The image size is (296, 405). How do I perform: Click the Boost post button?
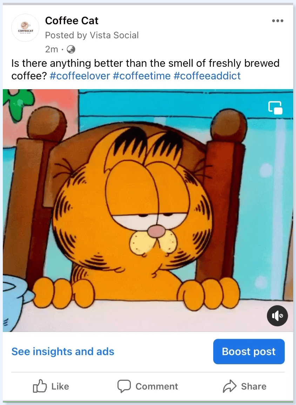(x=249, y=352)
